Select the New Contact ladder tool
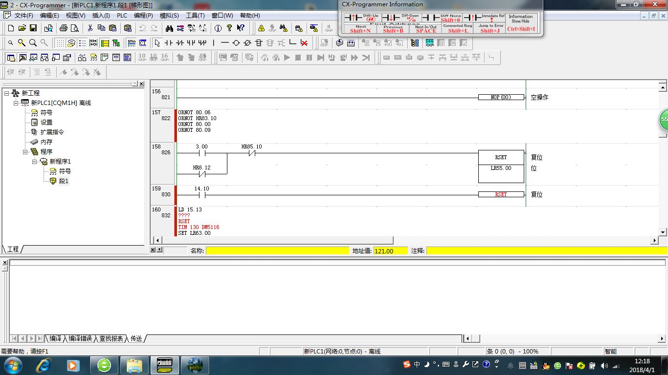The image size is (668, 375). tap(169, 43)
